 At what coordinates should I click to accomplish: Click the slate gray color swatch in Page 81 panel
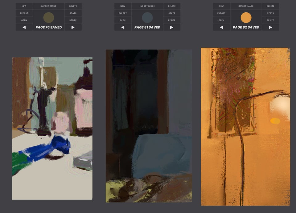pos(147,18)
